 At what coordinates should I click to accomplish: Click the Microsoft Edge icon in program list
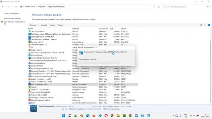[29, 55]
